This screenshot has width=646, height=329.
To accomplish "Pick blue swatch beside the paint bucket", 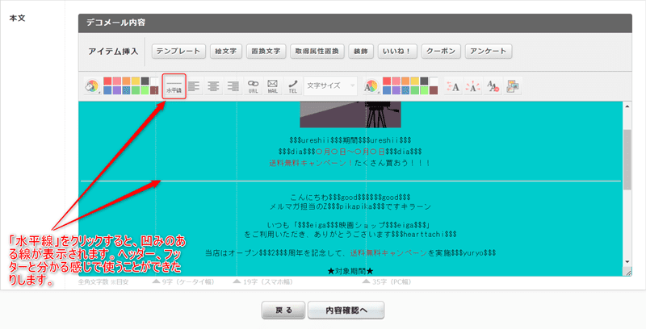I will 107,90.
